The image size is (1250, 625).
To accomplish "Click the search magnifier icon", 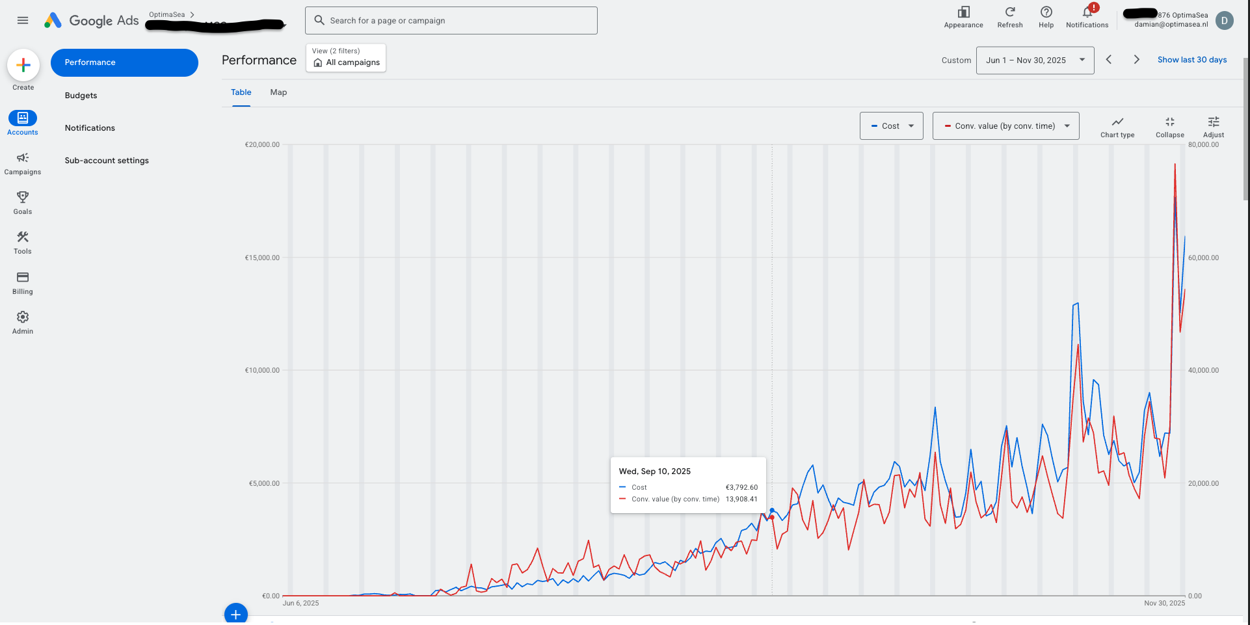I will [319, 20].
